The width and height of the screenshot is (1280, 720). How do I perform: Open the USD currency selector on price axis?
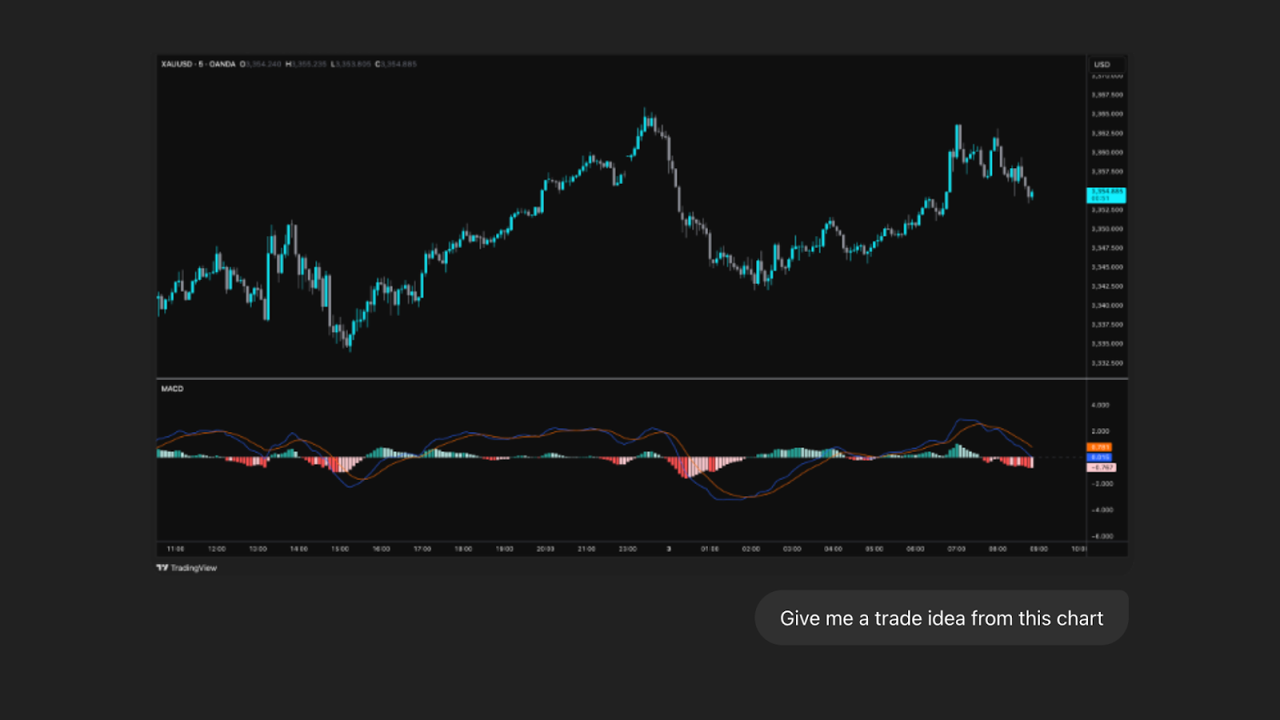1102,65
